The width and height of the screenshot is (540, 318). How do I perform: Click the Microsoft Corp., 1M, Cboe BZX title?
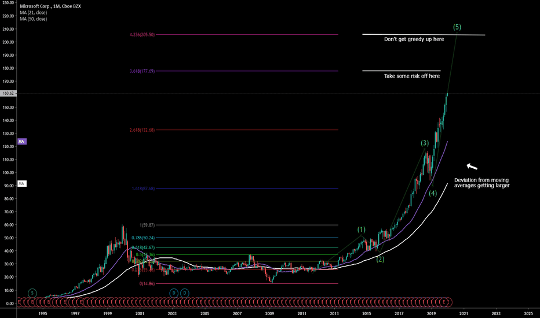pos(50,6)
